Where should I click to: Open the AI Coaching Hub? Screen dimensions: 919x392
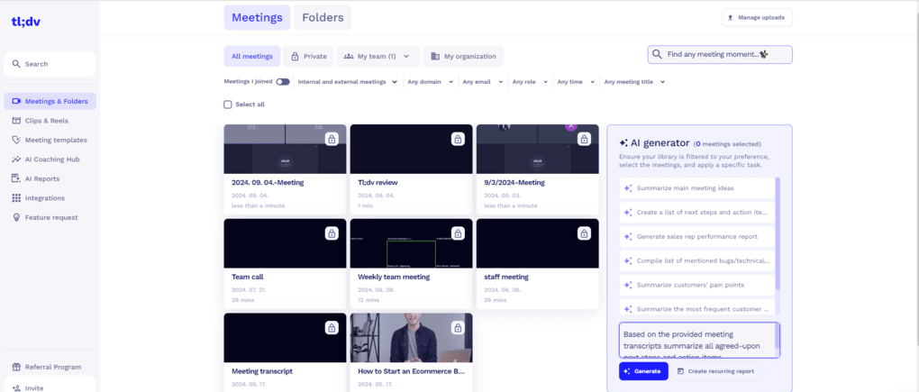[51, 160]
